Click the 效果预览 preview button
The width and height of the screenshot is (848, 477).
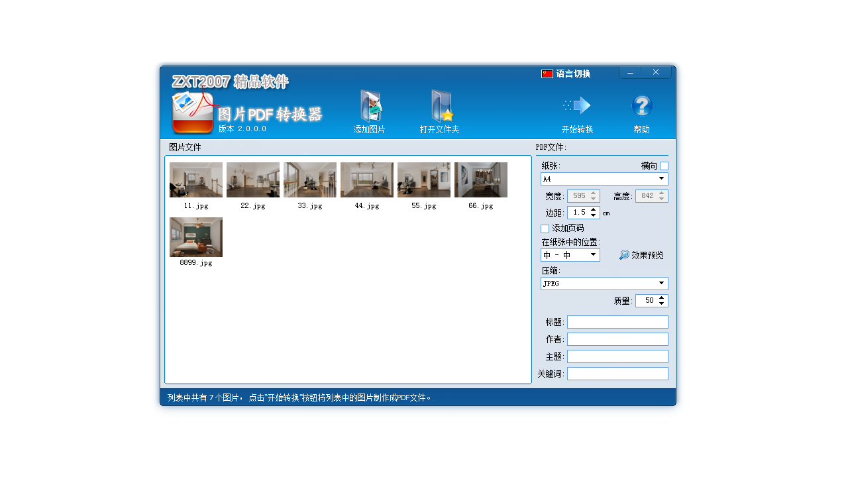pyautogui.click(x=641, y=254)
